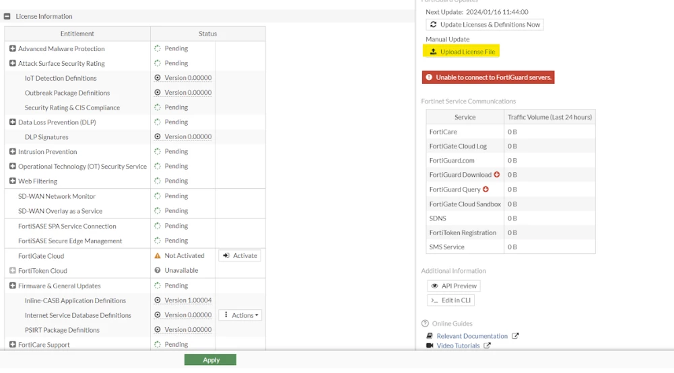This screenshot has height=373, width=674.
Task: Click the pending spinner for SD-WAN Network Monitor
Action: point(158,196)
